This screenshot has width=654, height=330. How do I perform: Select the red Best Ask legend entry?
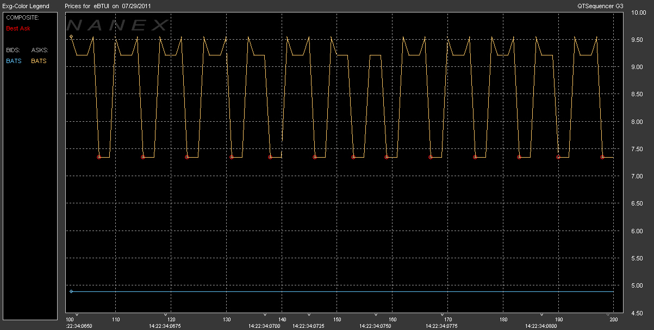[x=18, y=28]
